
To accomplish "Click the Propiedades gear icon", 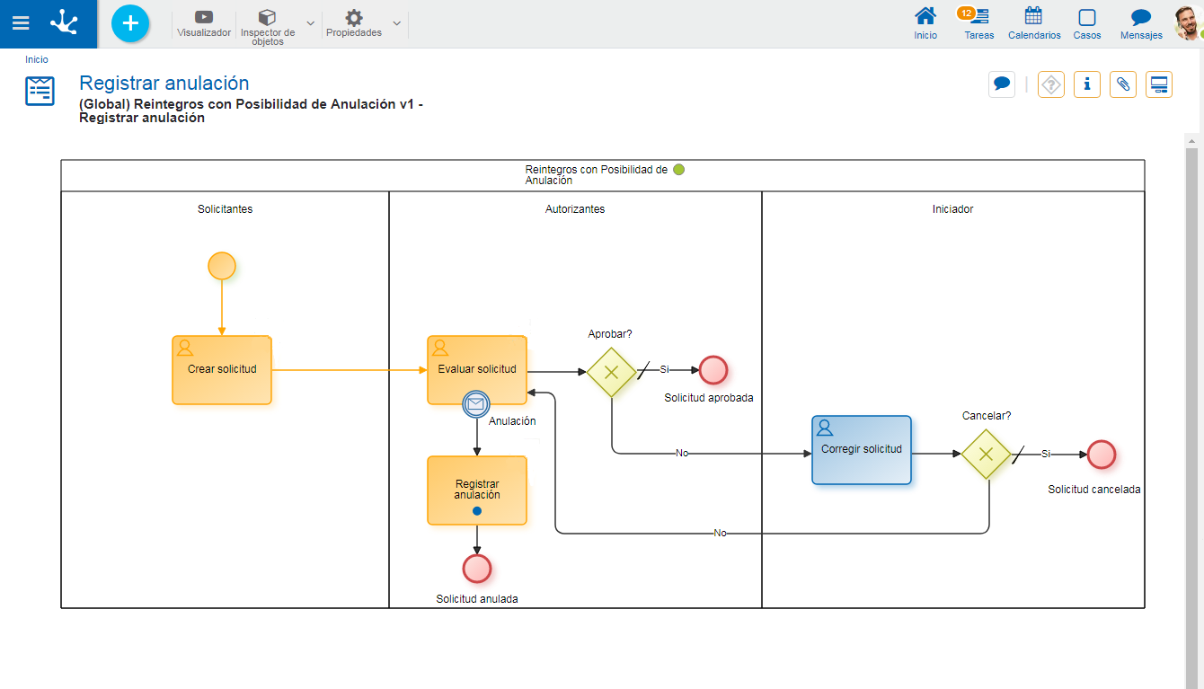I will [x=354, y=18].
